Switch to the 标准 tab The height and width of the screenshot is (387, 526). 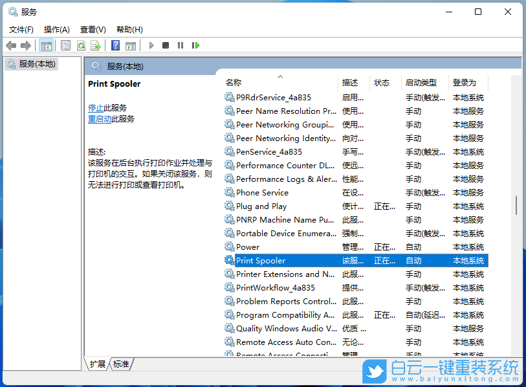(120, 364)
